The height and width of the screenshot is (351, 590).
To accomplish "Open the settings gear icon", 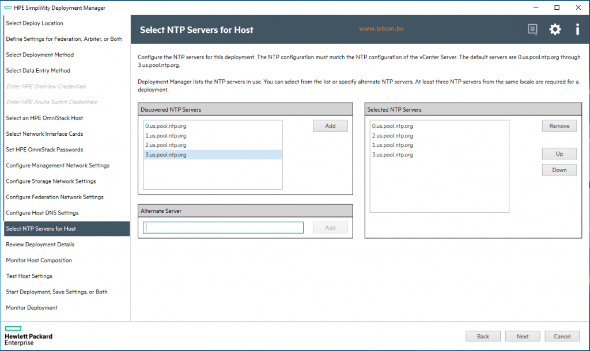I will click(x=555, y=29).
